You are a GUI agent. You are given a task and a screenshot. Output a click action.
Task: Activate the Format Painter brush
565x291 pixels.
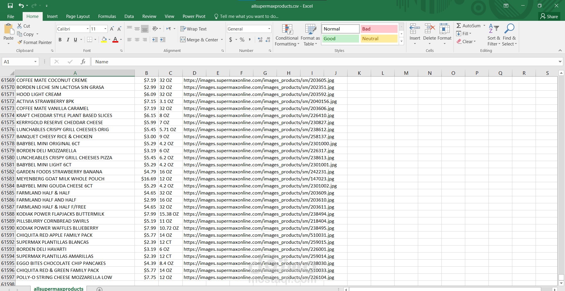point(20,42)
